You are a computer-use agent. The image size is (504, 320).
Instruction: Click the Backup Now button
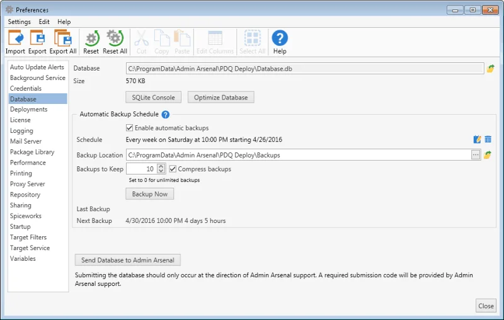[150, 194]
